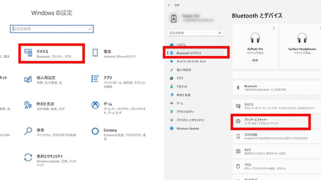The image size is (321, 180).
Task: Click アクセシビリティ icon in sidebar
Action: click(x=172, y=112)
